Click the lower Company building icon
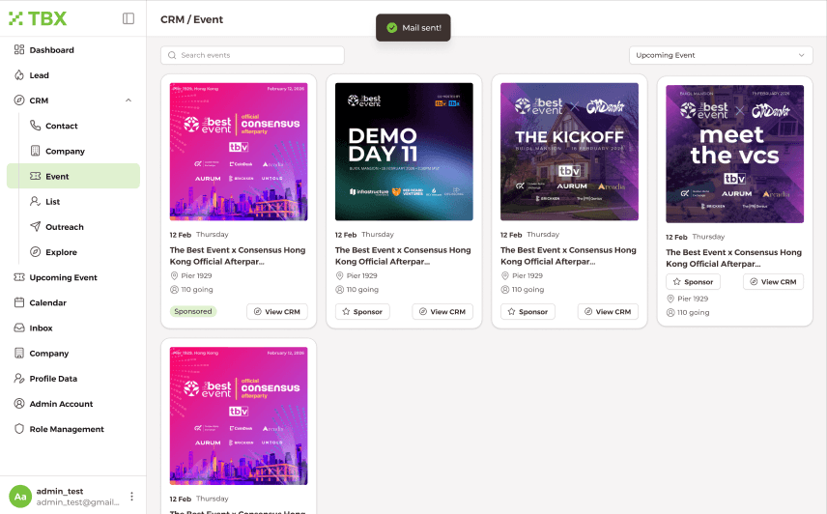Image resolution: width=827 pixels, height=514 pixels. point(19,354)
